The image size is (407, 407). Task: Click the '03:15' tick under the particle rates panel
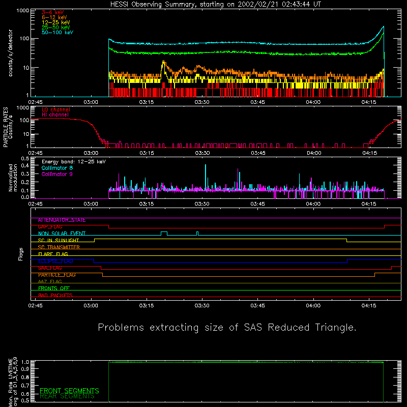[x=147, y=153]
